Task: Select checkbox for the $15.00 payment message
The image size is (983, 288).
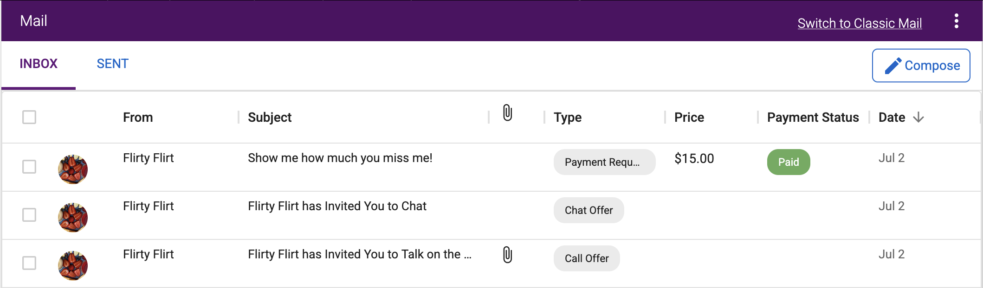Action: coord(29,167)
